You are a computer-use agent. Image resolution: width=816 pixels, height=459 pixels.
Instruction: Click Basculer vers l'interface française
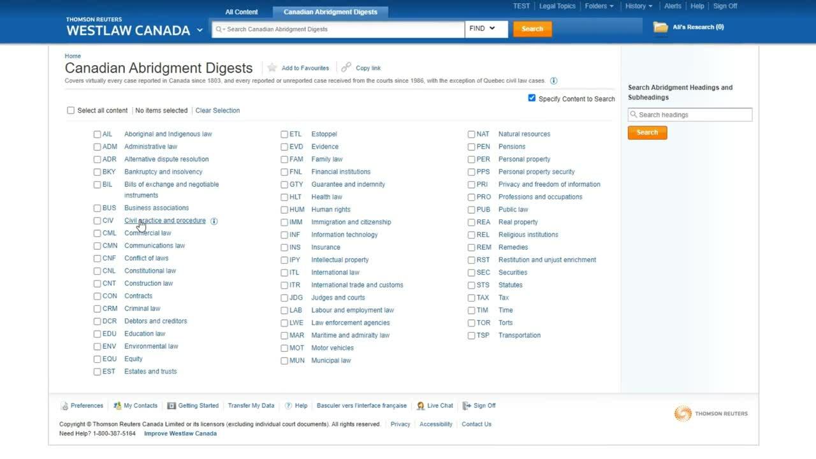(361, 405)
